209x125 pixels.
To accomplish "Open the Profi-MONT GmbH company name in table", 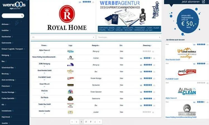I will [x=44, y=77].
